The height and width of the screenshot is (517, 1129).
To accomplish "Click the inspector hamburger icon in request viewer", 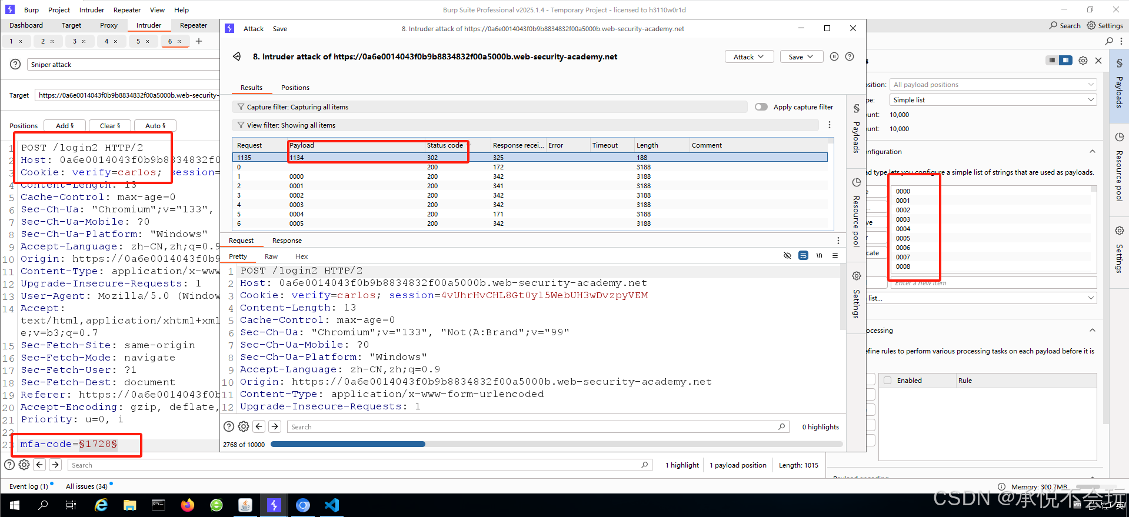I will (x=835, y=255).
